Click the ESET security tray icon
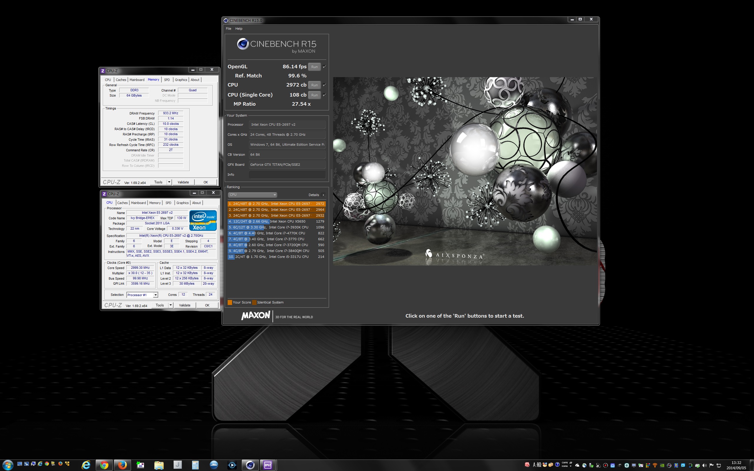754x471 pixels. pyautogui.click(x=627, y=465)
